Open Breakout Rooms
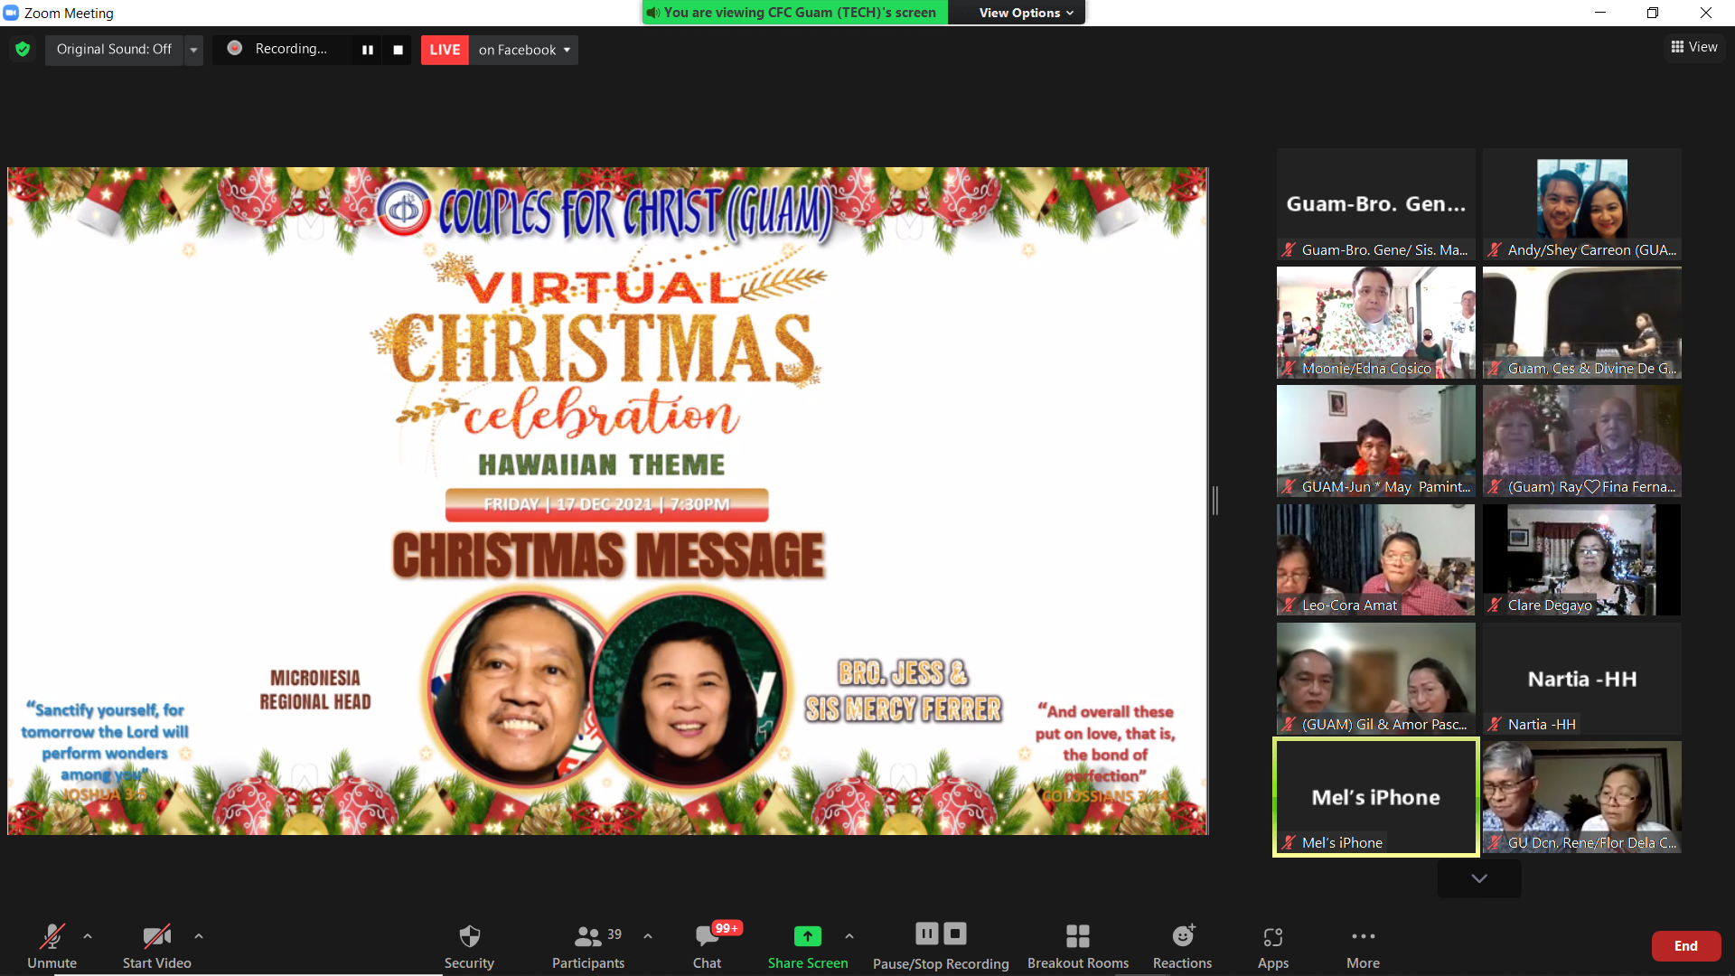This screenshot has width=1735, height=976. pos(1078,945)
